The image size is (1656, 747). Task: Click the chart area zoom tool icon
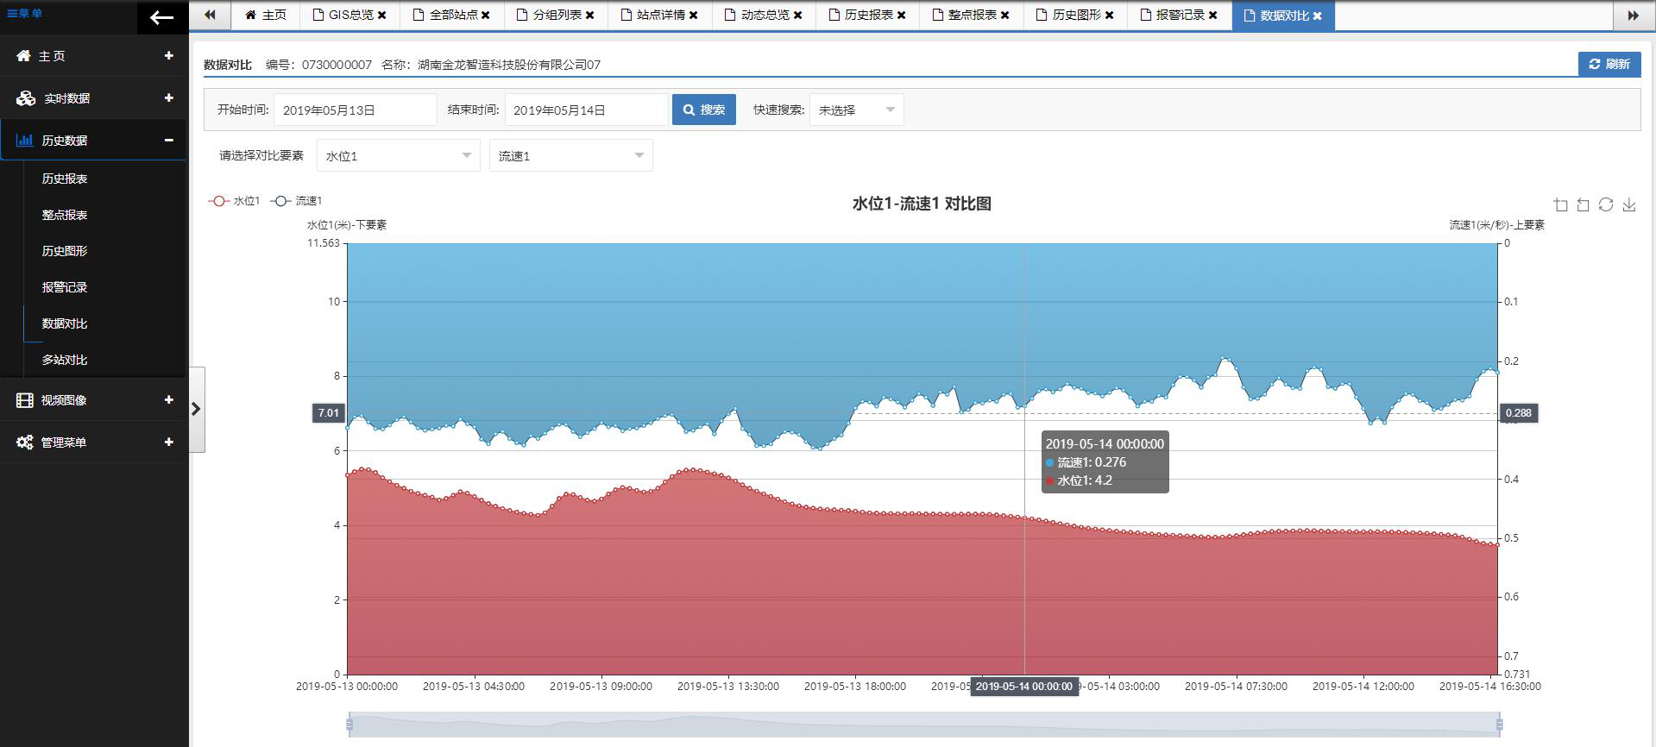coord(1560,205)
